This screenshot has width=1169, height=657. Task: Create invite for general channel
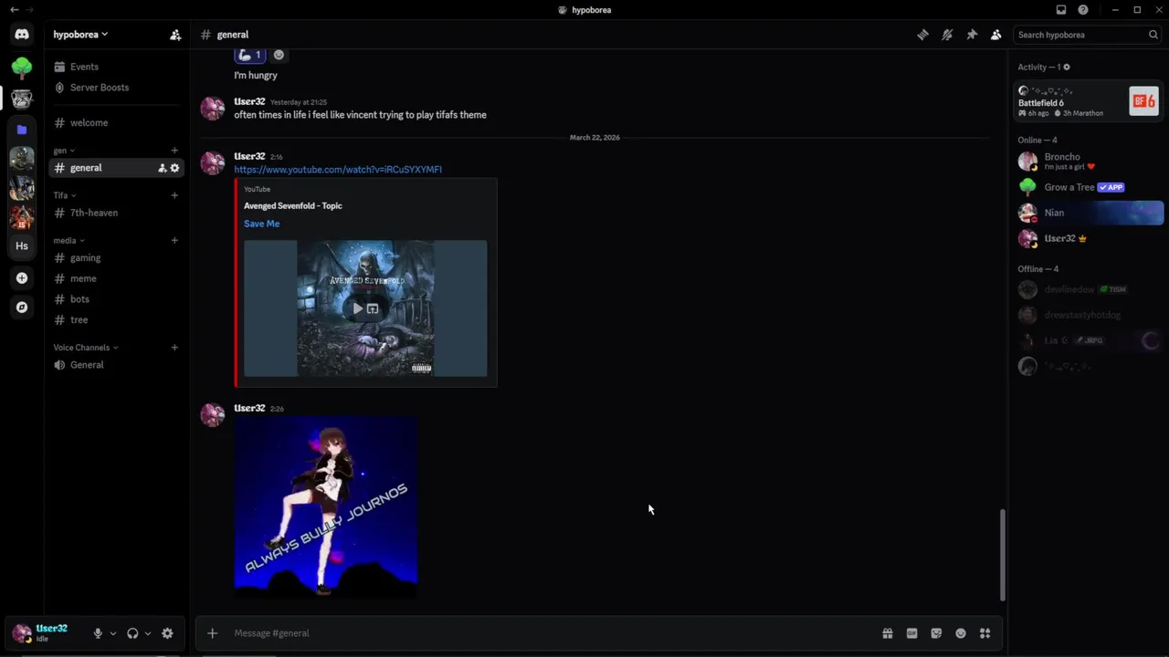pyautogui.click(x=163, y=168)
